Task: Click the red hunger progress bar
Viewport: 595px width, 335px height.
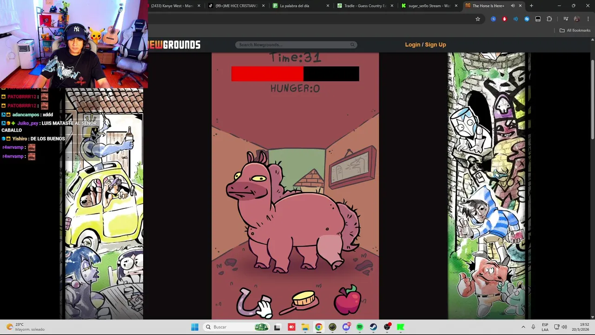Action: 295,74
